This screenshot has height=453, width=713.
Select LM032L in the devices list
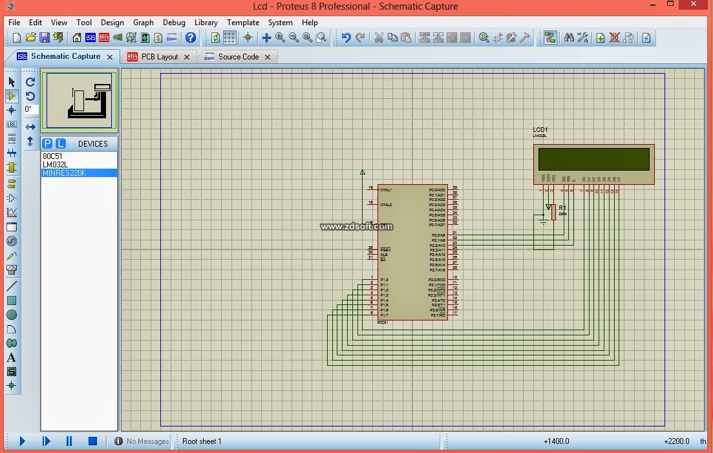55,165
